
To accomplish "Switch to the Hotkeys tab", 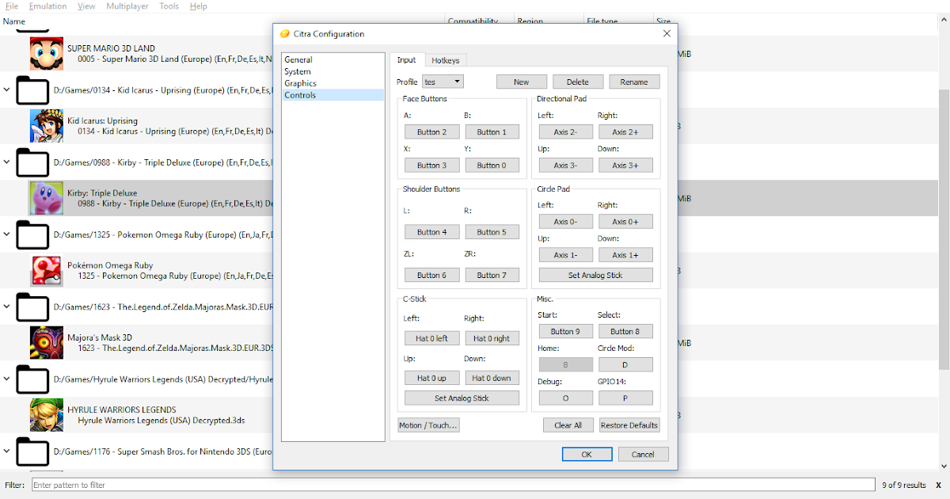I will [445, 60].
